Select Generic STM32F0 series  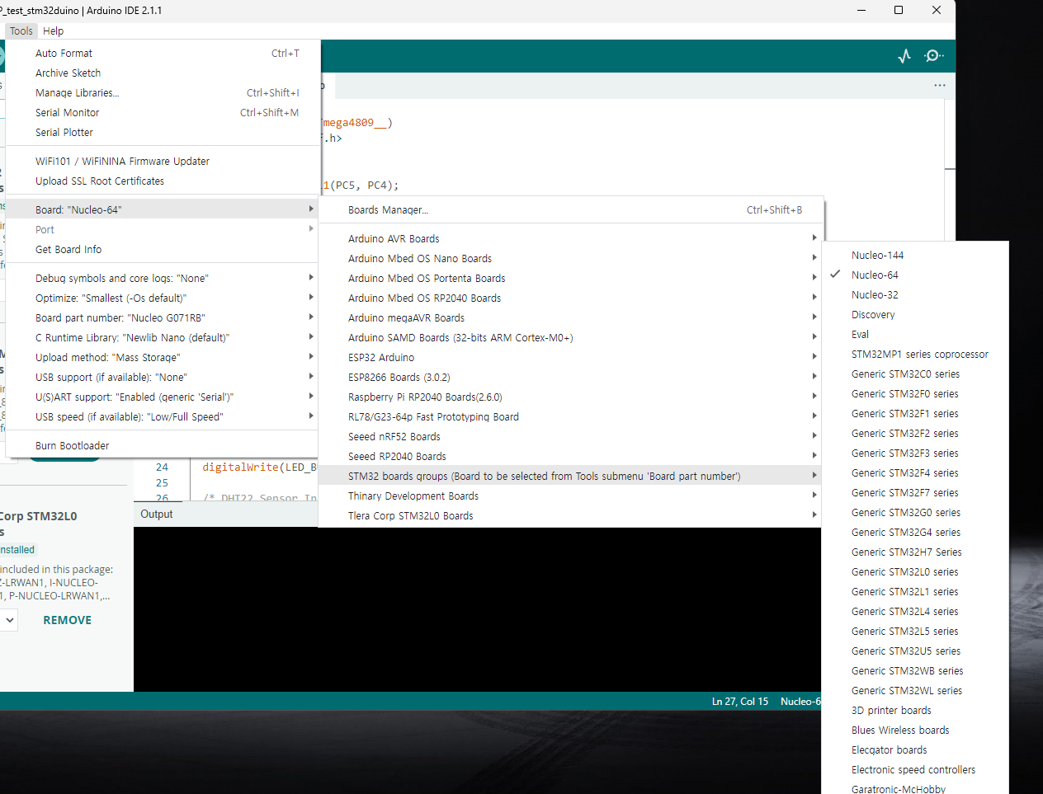(915, 394)
